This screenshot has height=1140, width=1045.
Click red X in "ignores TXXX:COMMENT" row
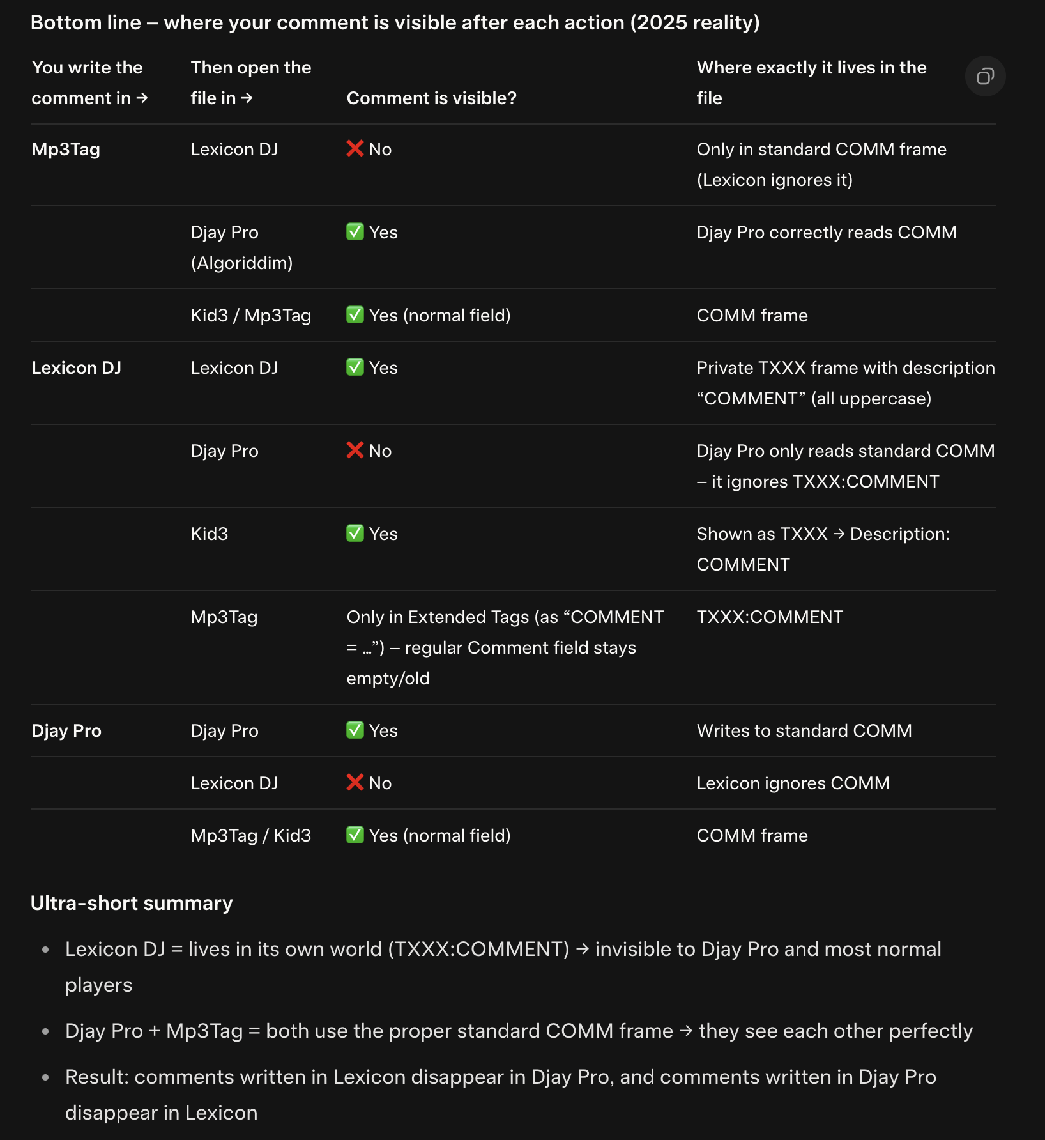[355, 451]
